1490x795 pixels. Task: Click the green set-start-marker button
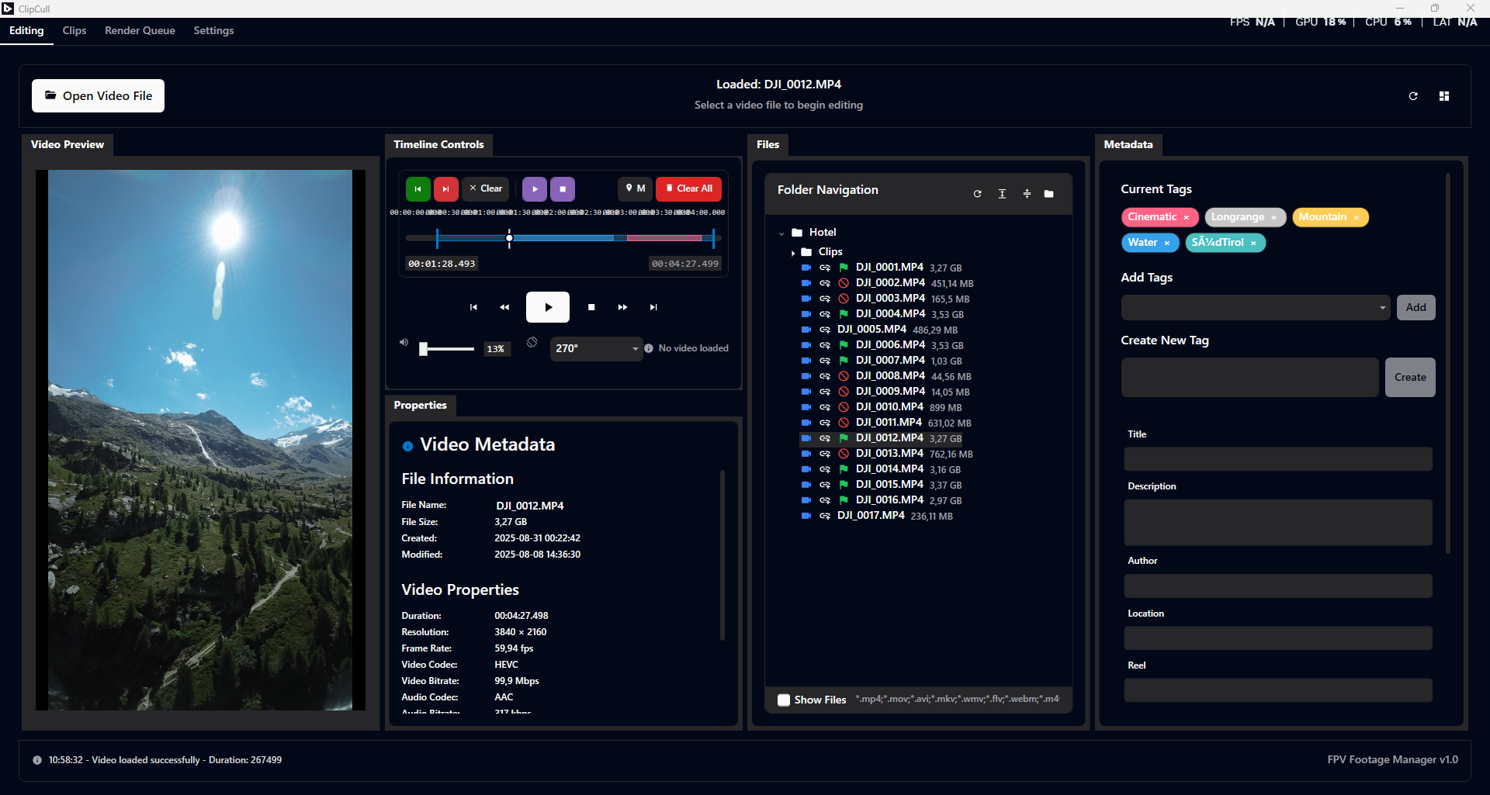(x=418, y=188)
